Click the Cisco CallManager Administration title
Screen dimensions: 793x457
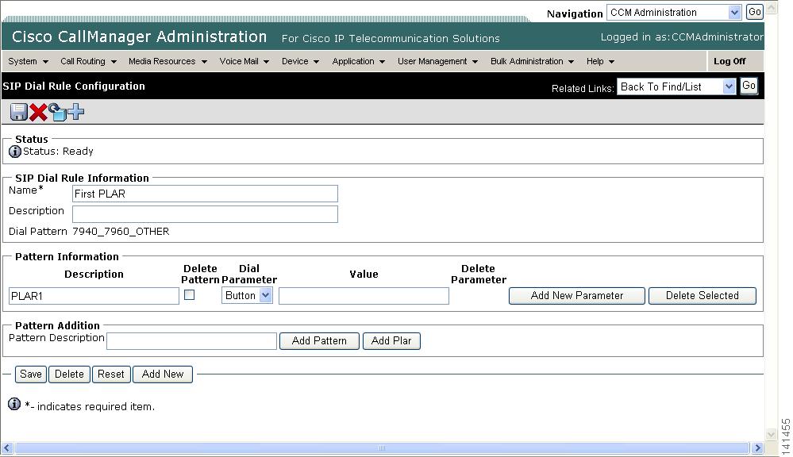tap(139, 36)
